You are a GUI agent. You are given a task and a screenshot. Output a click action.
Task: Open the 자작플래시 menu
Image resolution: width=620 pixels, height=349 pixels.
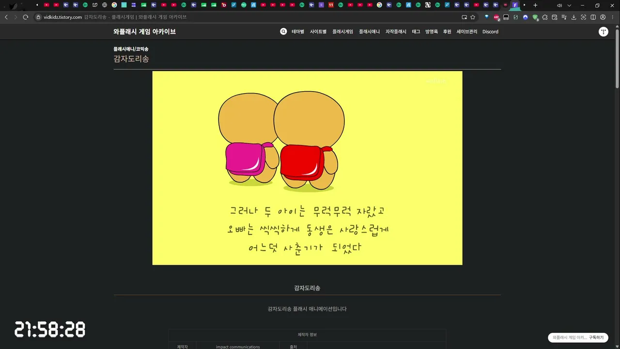click(396, 32)
